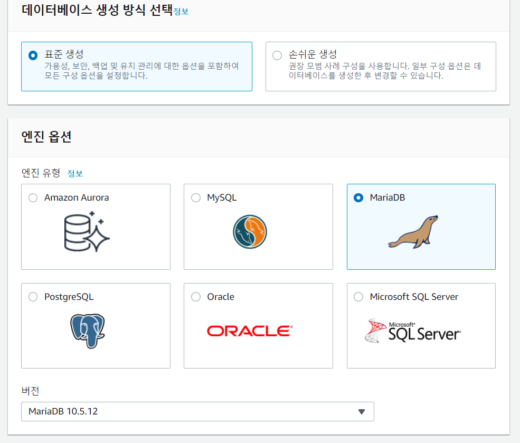Click the Oracle red logo

250,331
